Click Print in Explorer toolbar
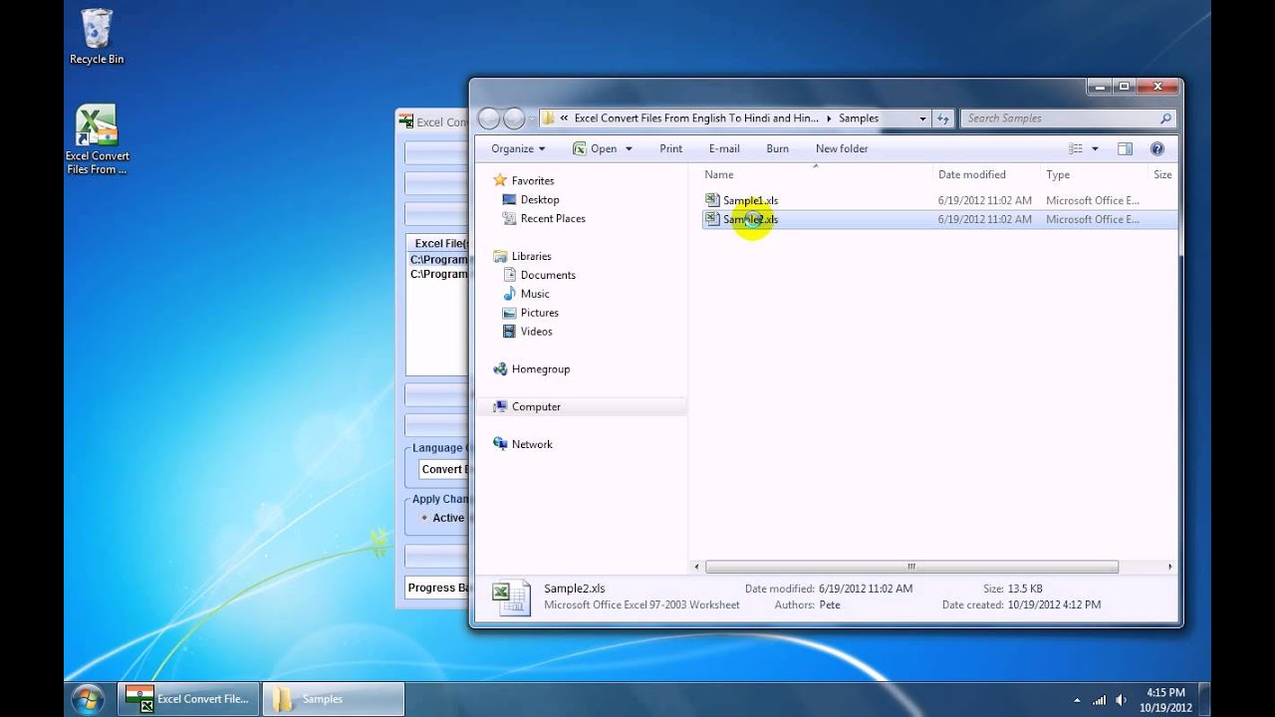1275x717 pixels. pyautogui.click(x=671, y=148)
